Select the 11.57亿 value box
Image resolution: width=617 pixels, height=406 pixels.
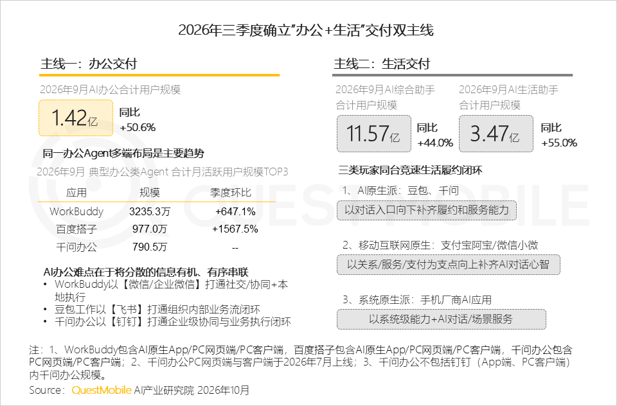pyautogui.click(x=374, y=134)
